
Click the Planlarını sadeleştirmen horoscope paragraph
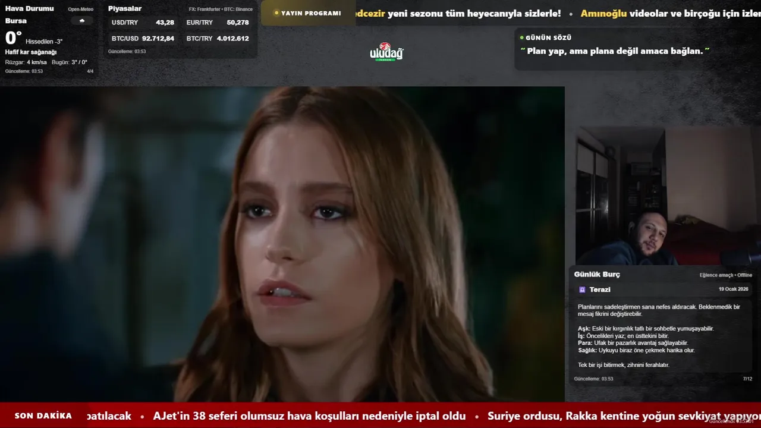[x=659, y=310]
